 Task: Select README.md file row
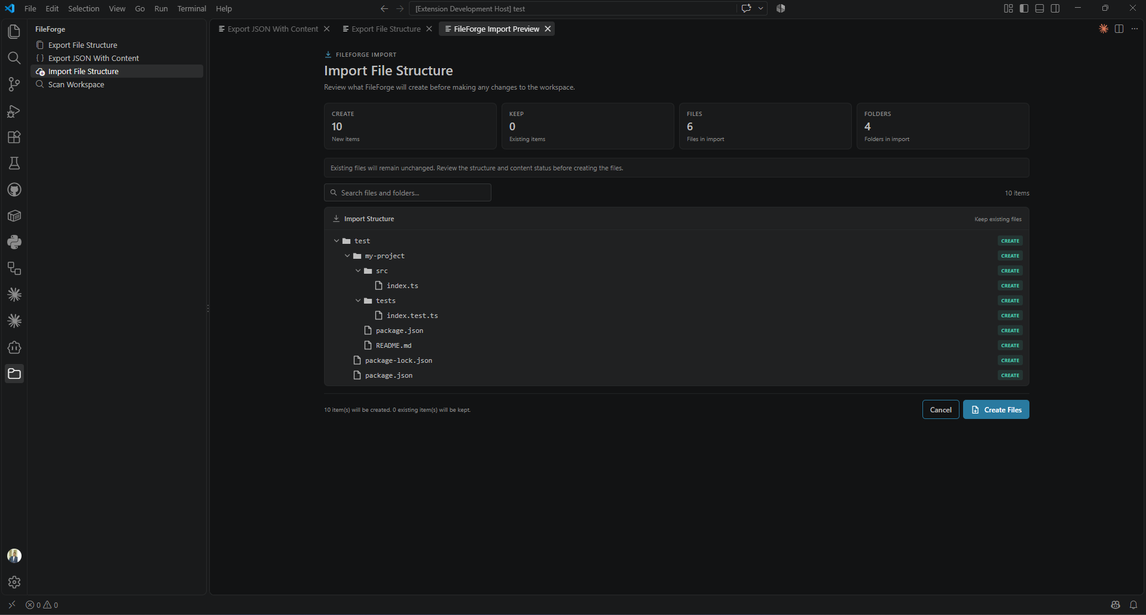pos(677,345)
